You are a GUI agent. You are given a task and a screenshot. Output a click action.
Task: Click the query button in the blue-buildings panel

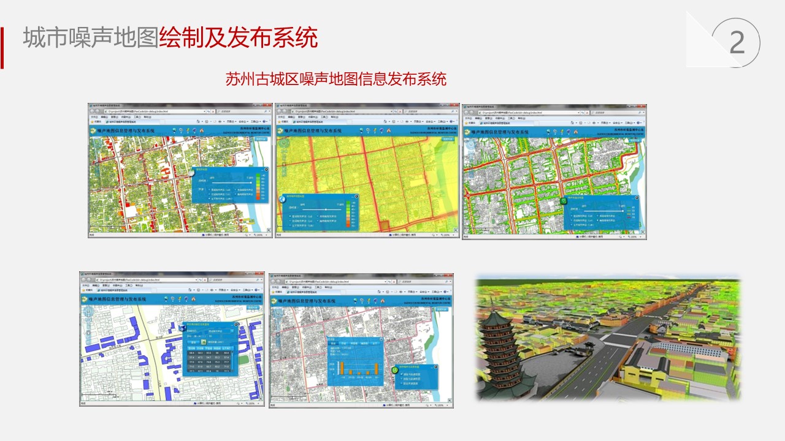pyautogui.click(x=193, y=342)
